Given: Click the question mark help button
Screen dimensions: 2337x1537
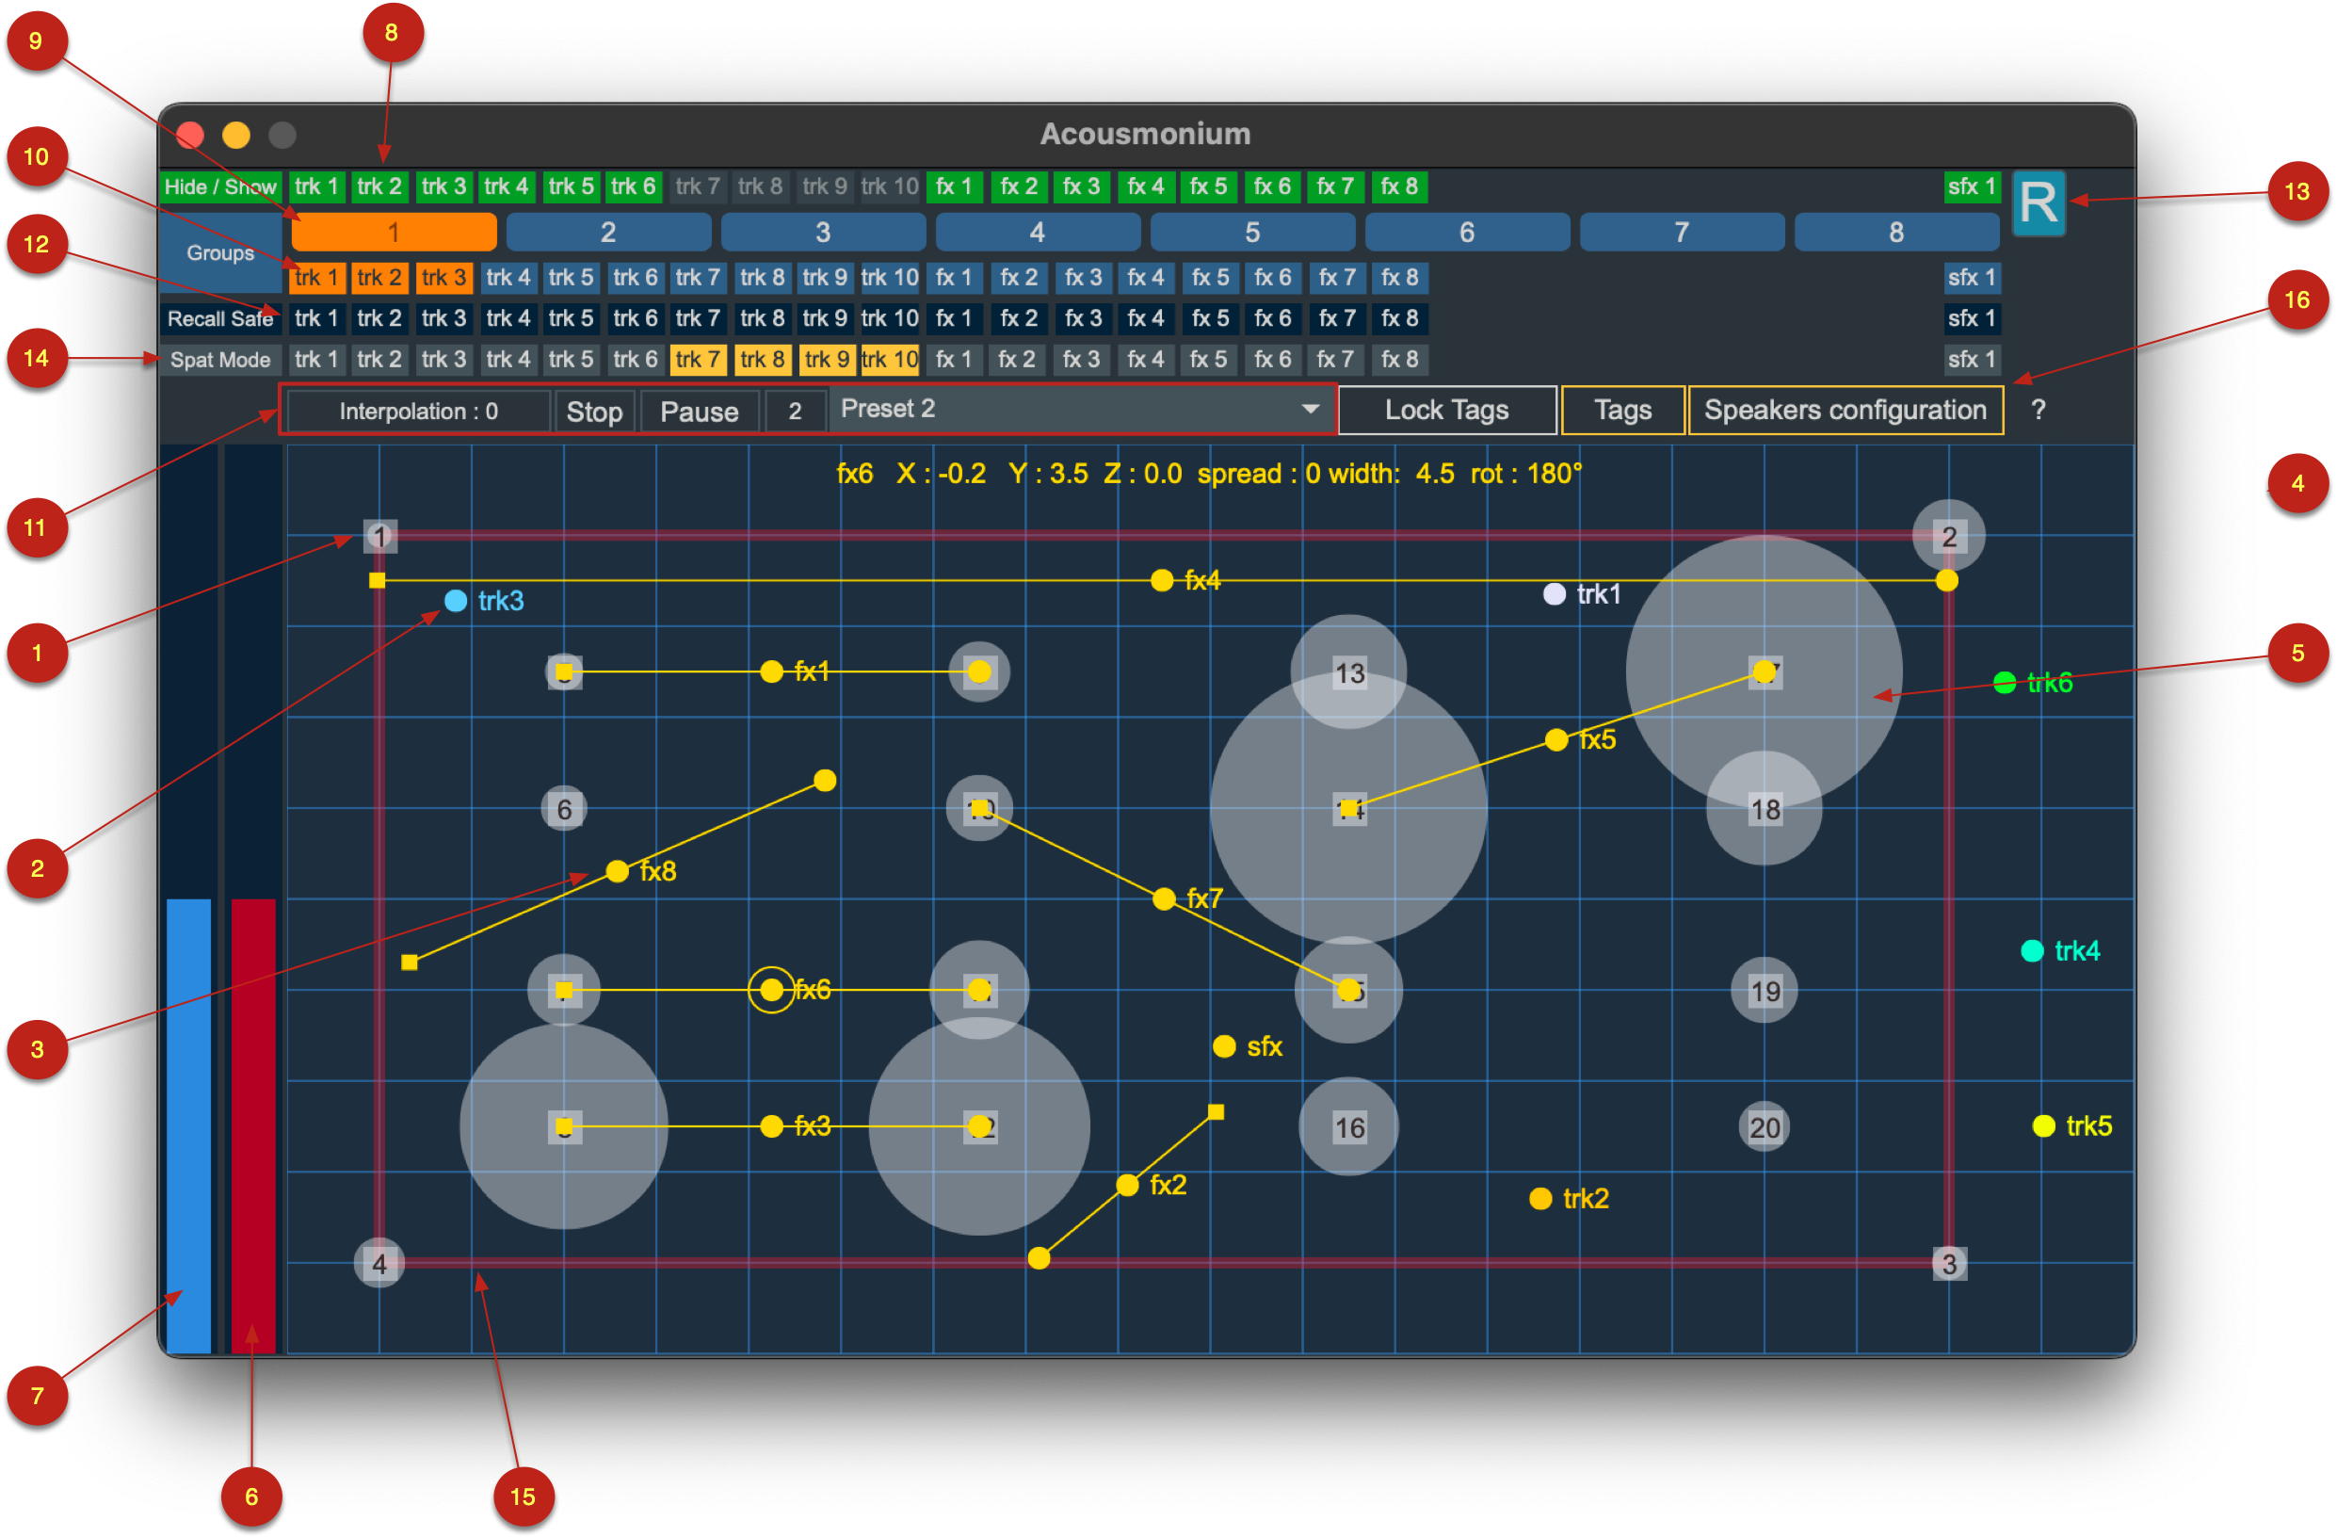Looking at the screenshot, I should click(x=2038, y=411).
